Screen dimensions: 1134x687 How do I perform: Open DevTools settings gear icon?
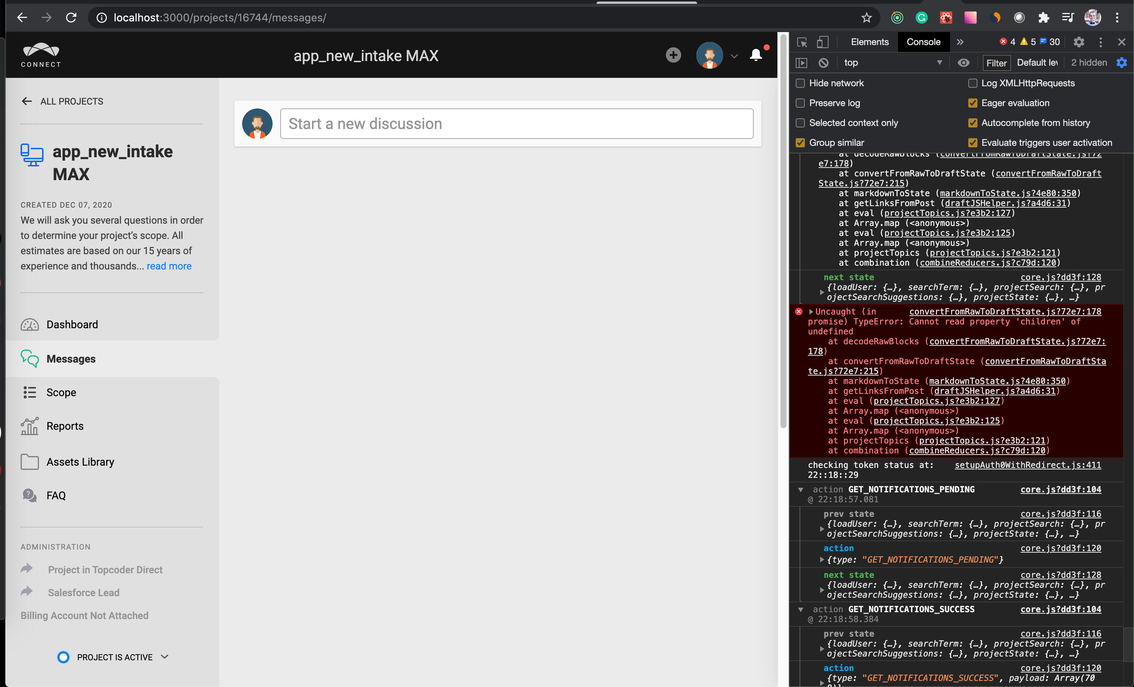point(1078,42)
